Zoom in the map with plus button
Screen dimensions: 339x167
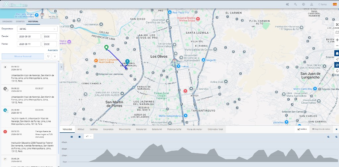[x=337, y=40]
